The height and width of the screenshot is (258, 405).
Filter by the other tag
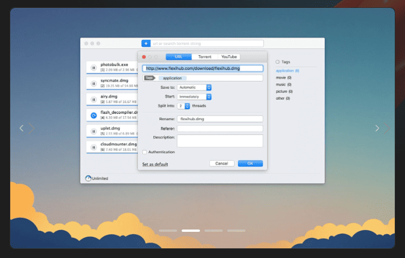pyautogui.click(x=283, y=99)
